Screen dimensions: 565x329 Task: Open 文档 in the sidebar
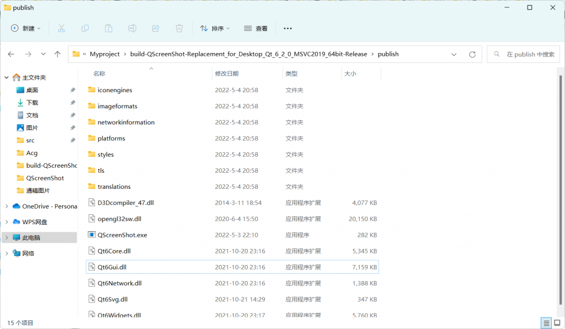coord(32,115)
